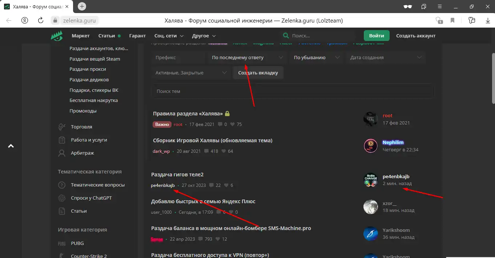Open the pe4enbkajb BoBa Change avatar
This screenshot has height=258, width=495.
click(x=371, y=180)
